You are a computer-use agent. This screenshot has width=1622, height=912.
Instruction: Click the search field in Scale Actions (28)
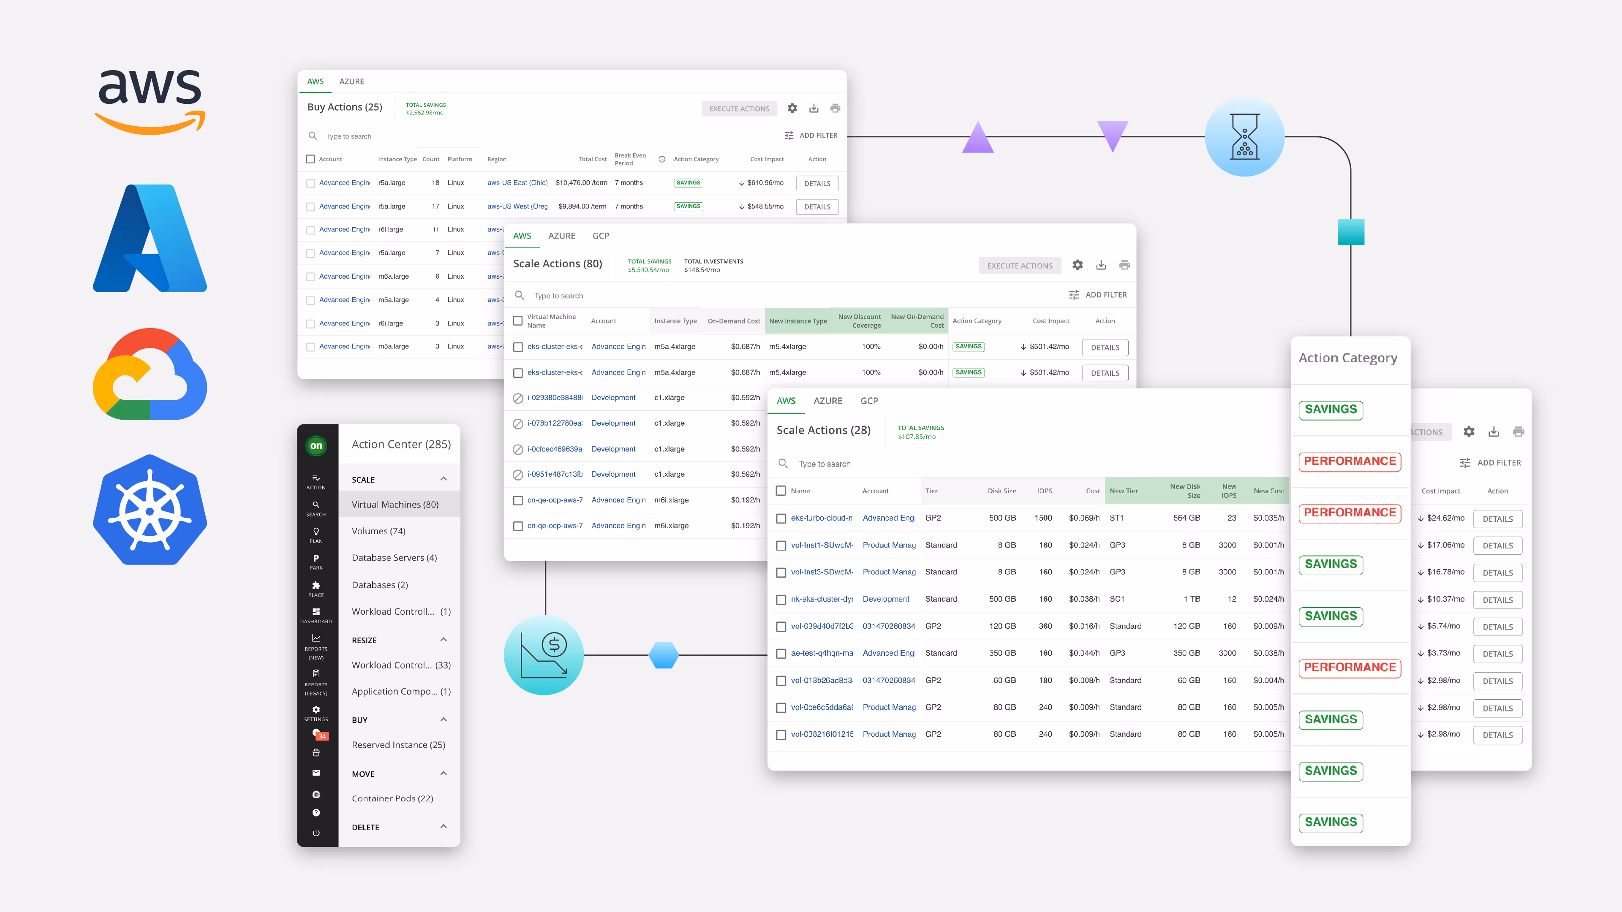(825, 464)
